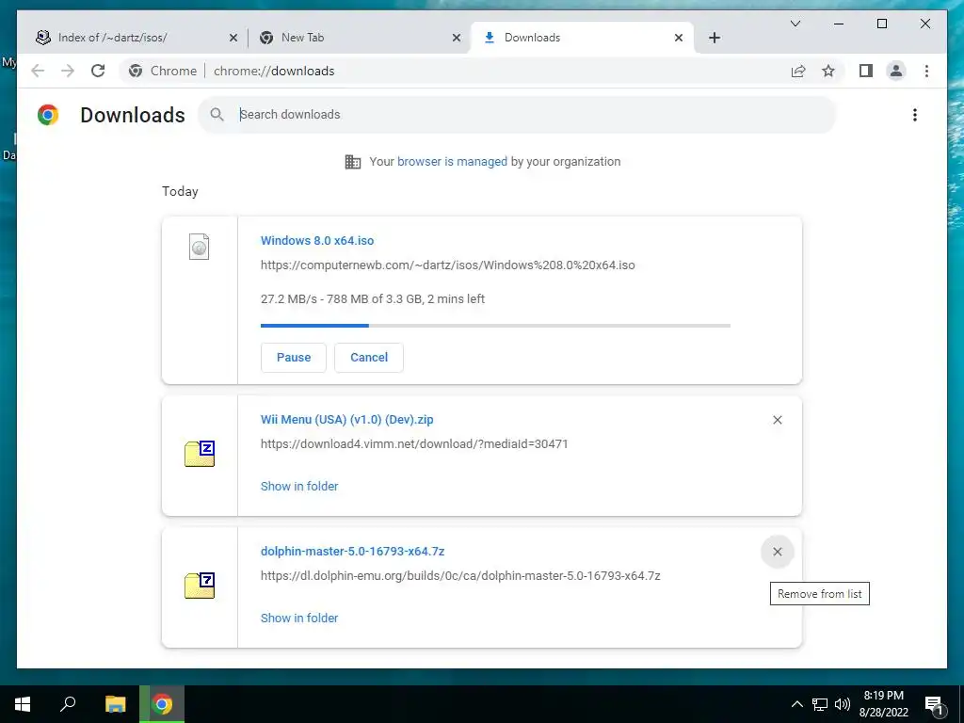Select the Downloads tab
Viewport: 964px width, 723px height.
tap(582, 38)
